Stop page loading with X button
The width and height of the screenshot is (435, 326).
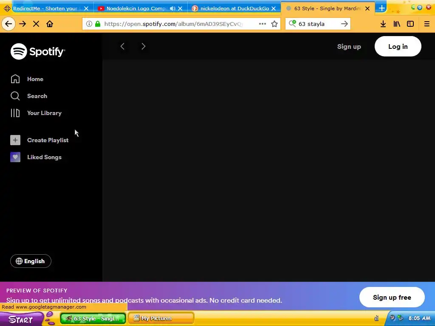(36, 24)
